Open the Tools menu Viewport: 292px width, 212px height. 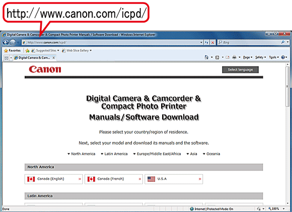[274, 57]
